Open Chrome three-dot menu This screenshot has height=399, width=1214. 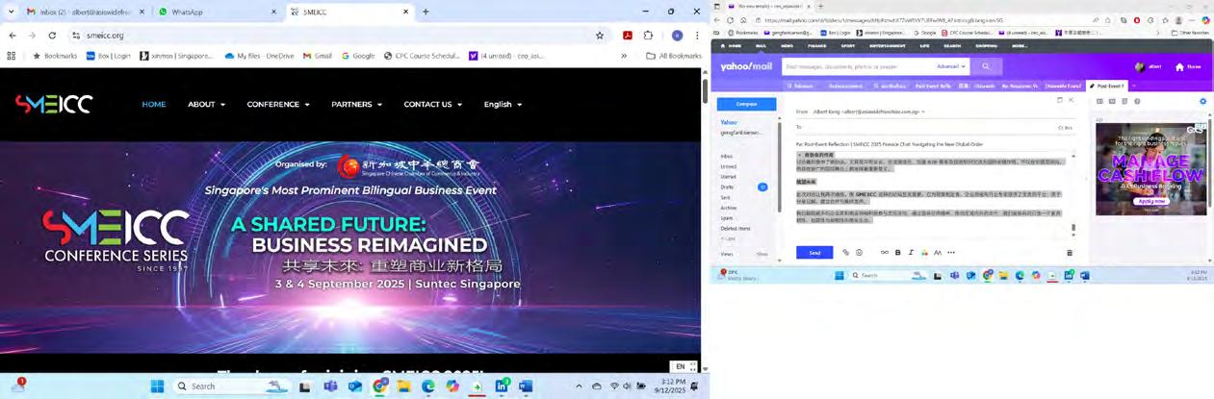pyautogui.click(x=697, y=36)
